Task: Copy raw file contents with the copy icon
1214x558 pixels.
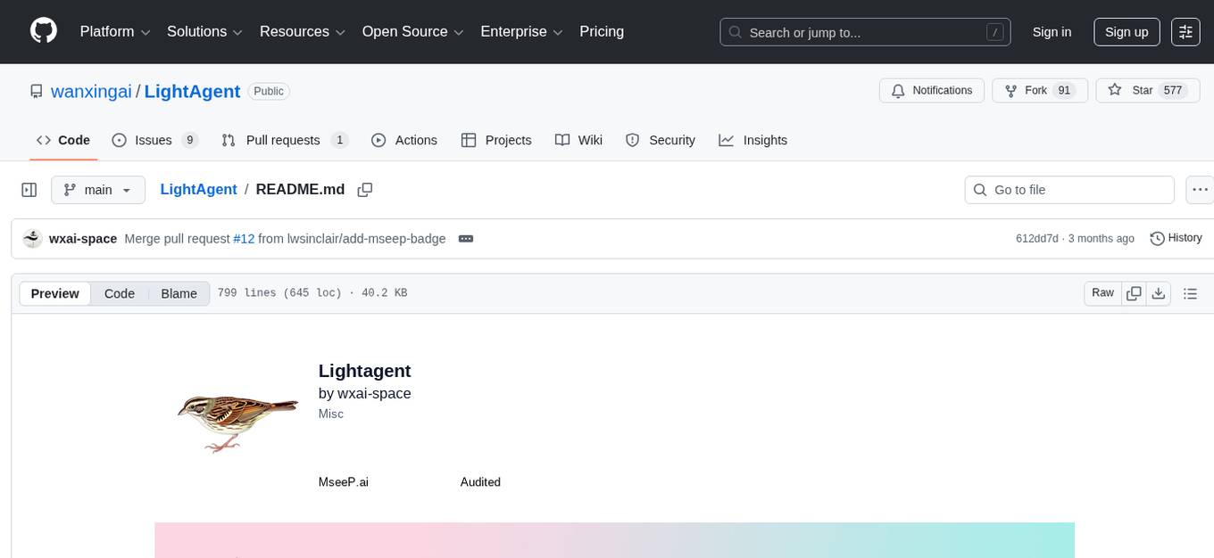Action: (1134, 292)
